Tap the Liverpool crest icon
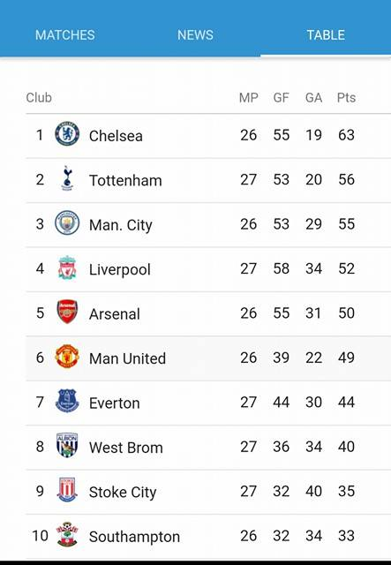391x565 pixels. [x=67, y=267]
